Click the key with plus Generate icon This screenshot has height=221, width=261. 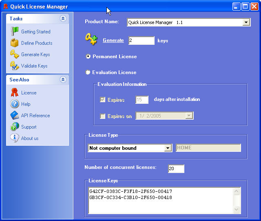point(91,39)
